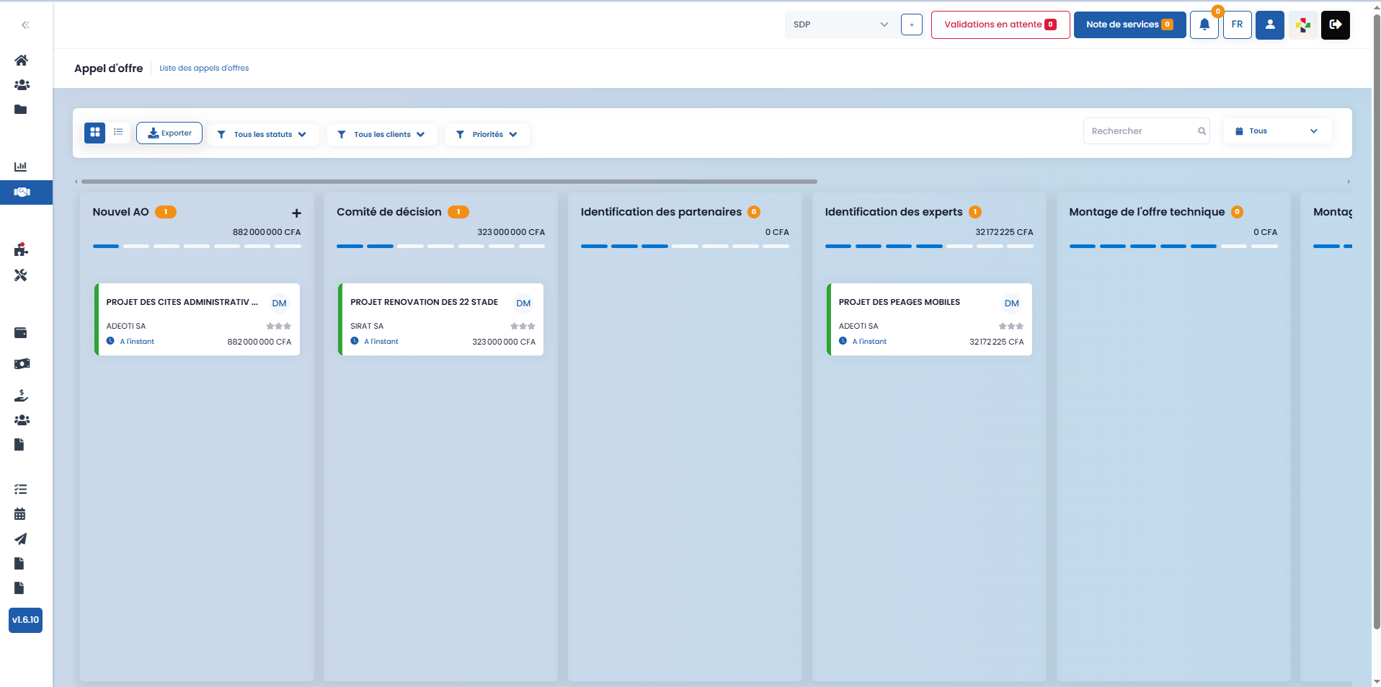Open the calendar icon in sidebar
This screenshot has height=687, width=1381.
coord(20,514)
